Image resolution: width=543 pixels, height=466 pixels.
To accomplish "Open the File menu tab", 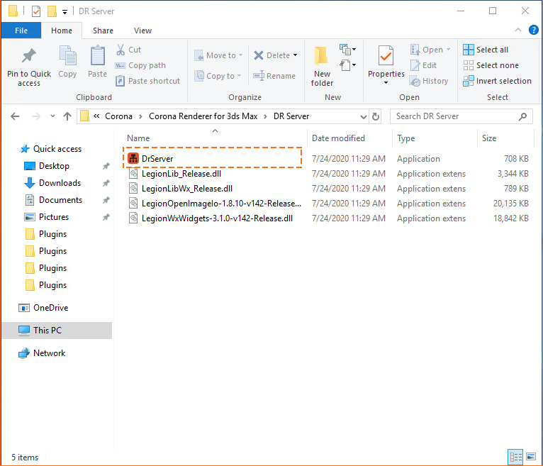I will pos(21,30).
